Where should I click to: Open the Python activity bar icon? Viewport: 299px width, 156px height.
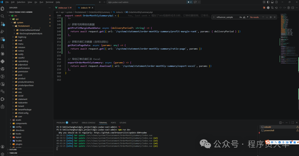pyautogui.click(x=2, y=61)
